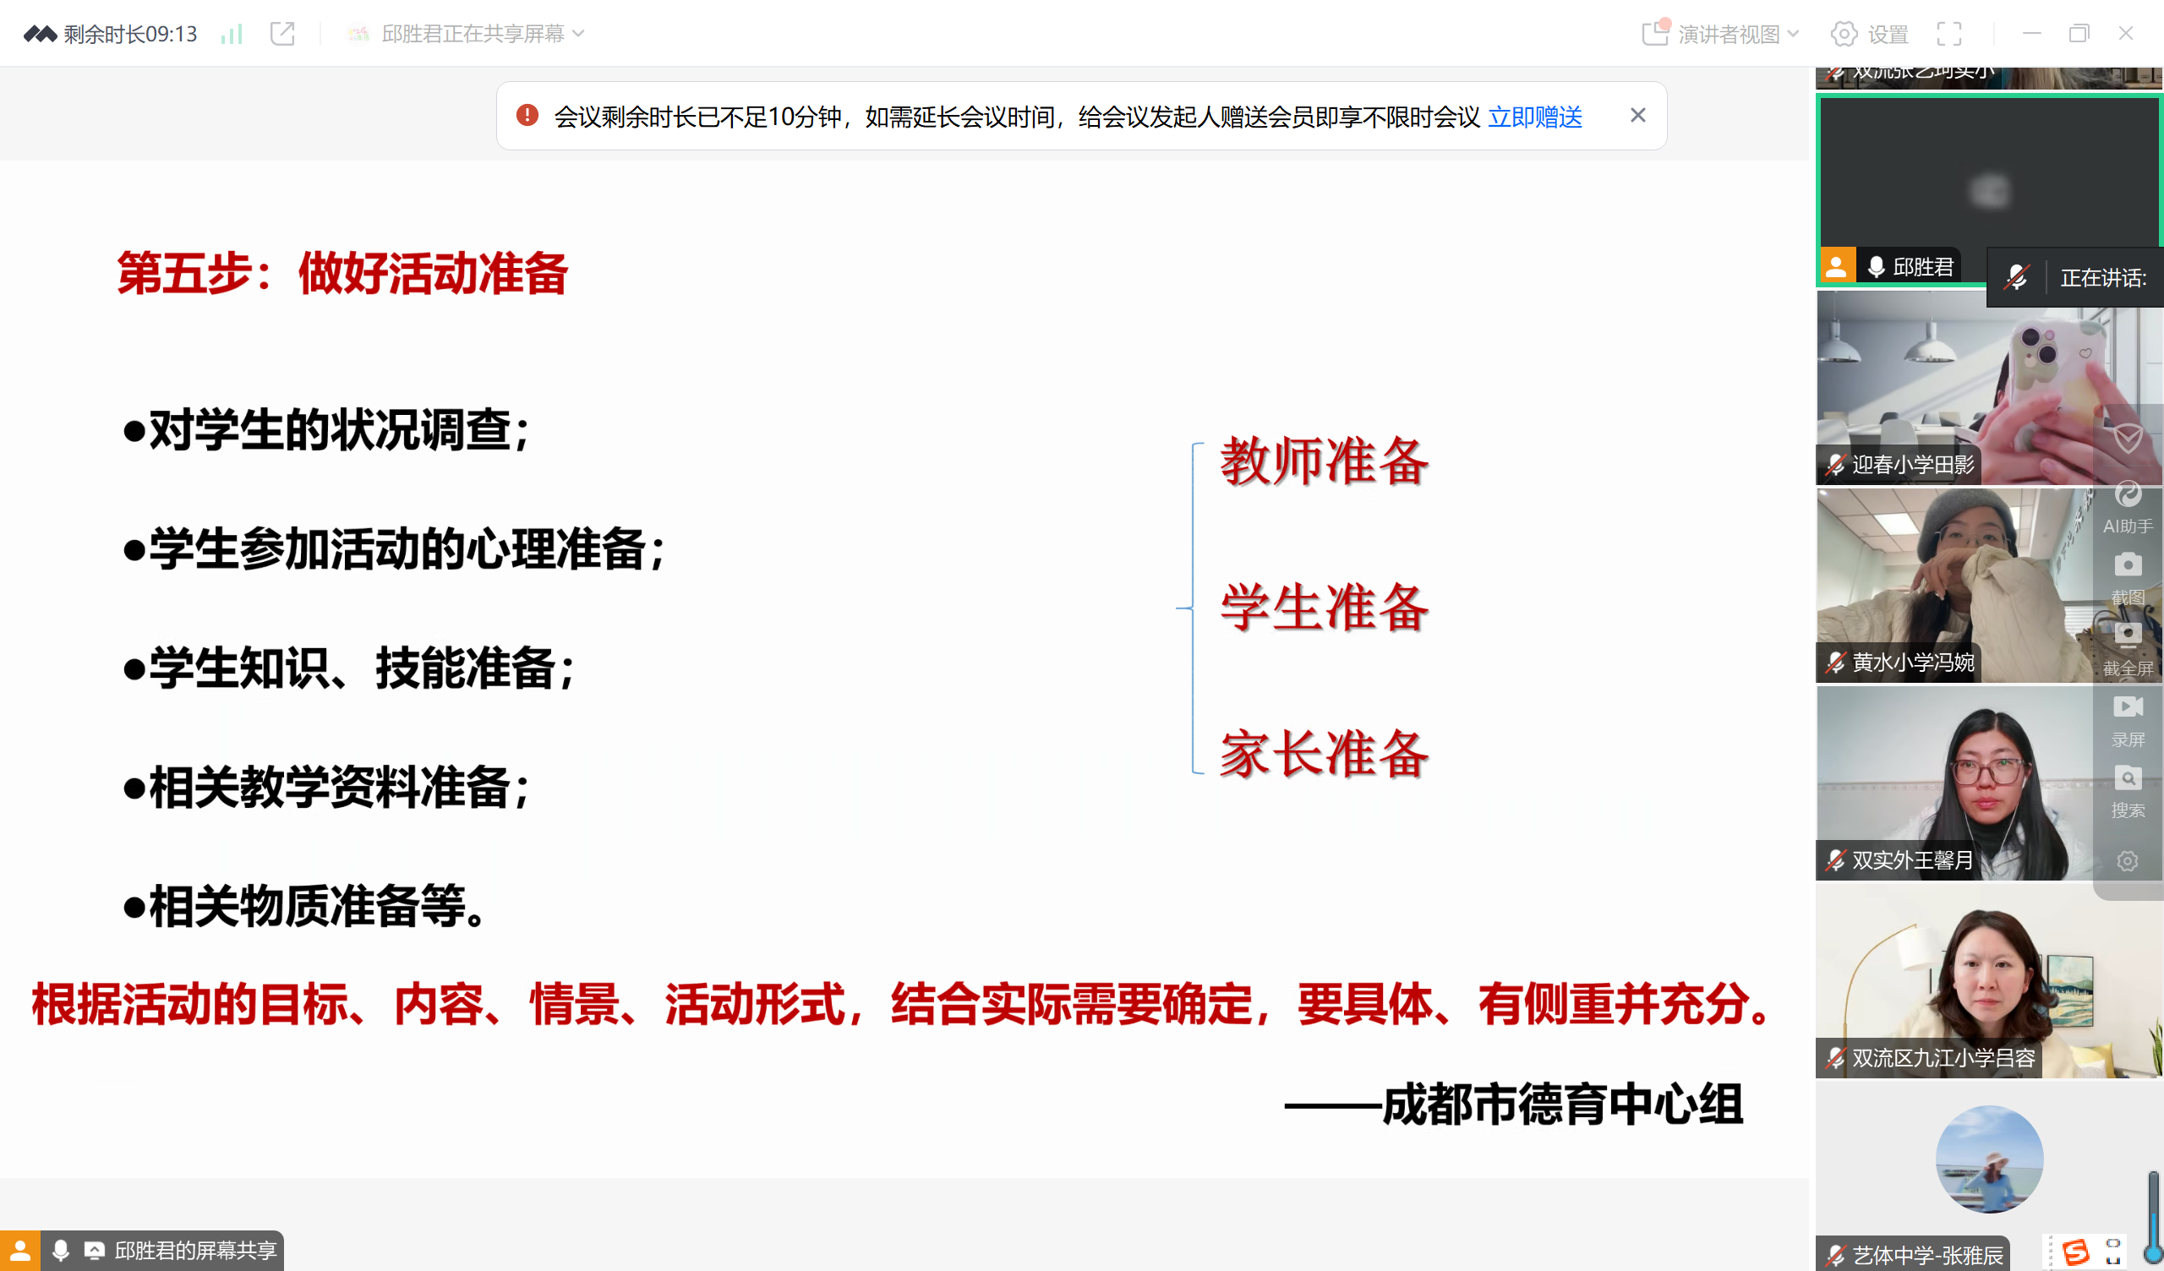Expand the sidebar settings gear at bottom
The image size is (2164, 1271).
pos(2128,860)
